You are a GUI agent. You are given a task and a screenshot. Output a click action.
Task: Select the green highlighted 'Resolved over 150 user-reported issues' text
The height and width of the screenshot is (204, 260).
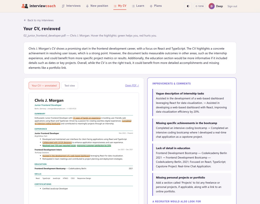click(59, 146)
